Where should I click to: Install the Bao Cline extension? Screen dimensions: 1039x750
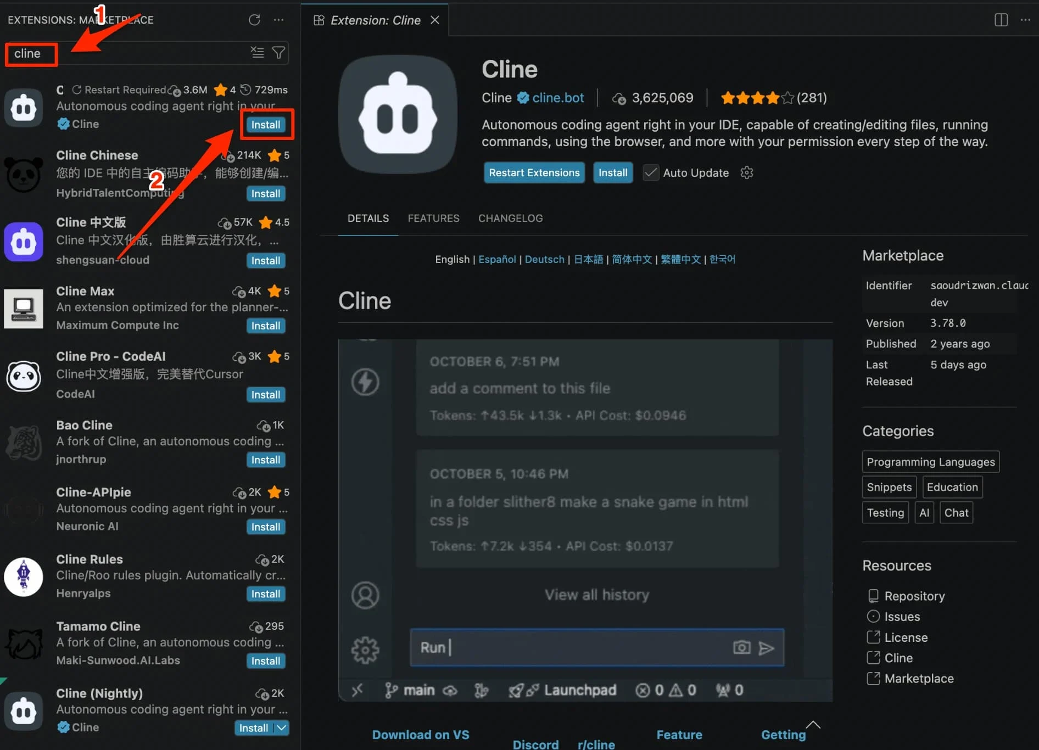pos(266,460)
